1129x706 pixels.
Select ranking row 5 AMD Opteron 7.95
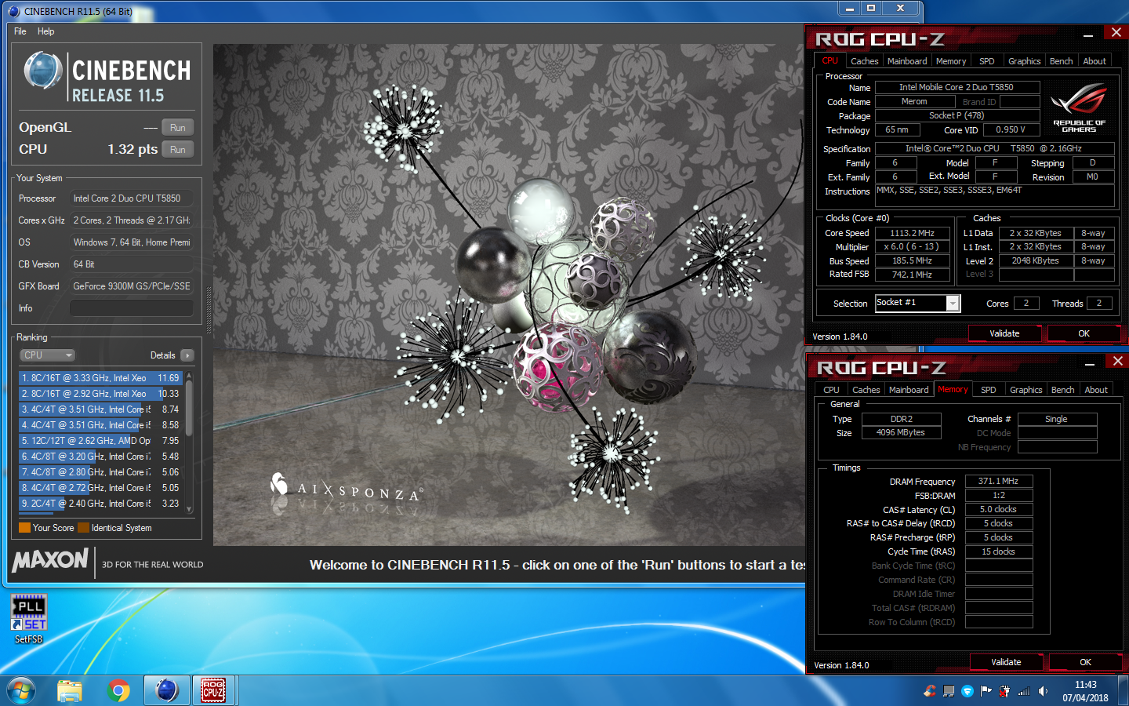(100, 441)
